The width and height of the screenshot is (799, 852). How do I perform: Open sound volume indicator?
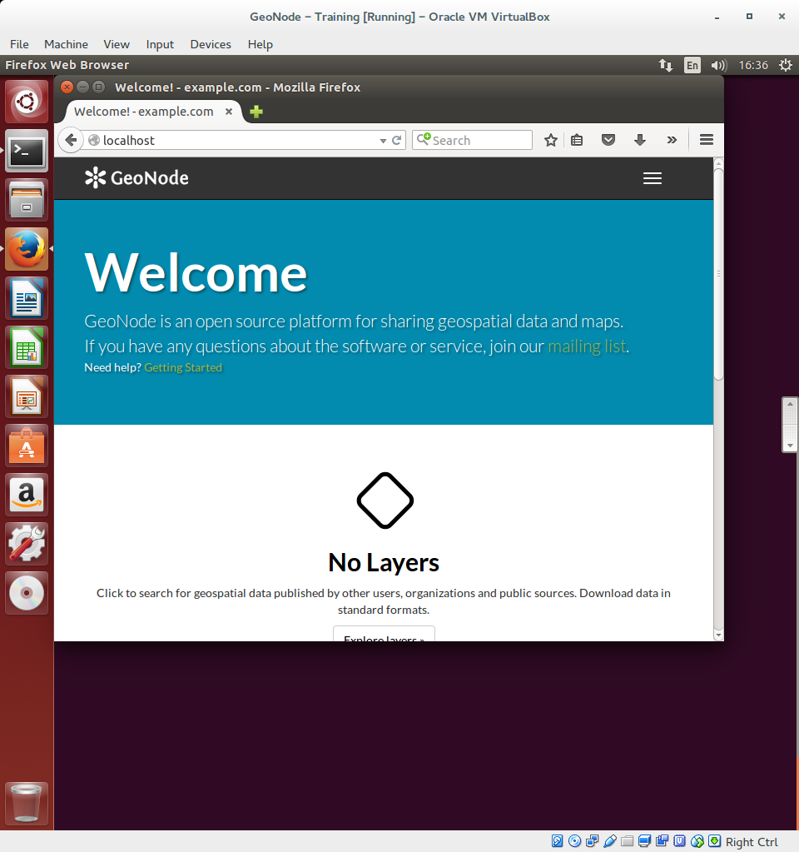click(x=718, y=65)
